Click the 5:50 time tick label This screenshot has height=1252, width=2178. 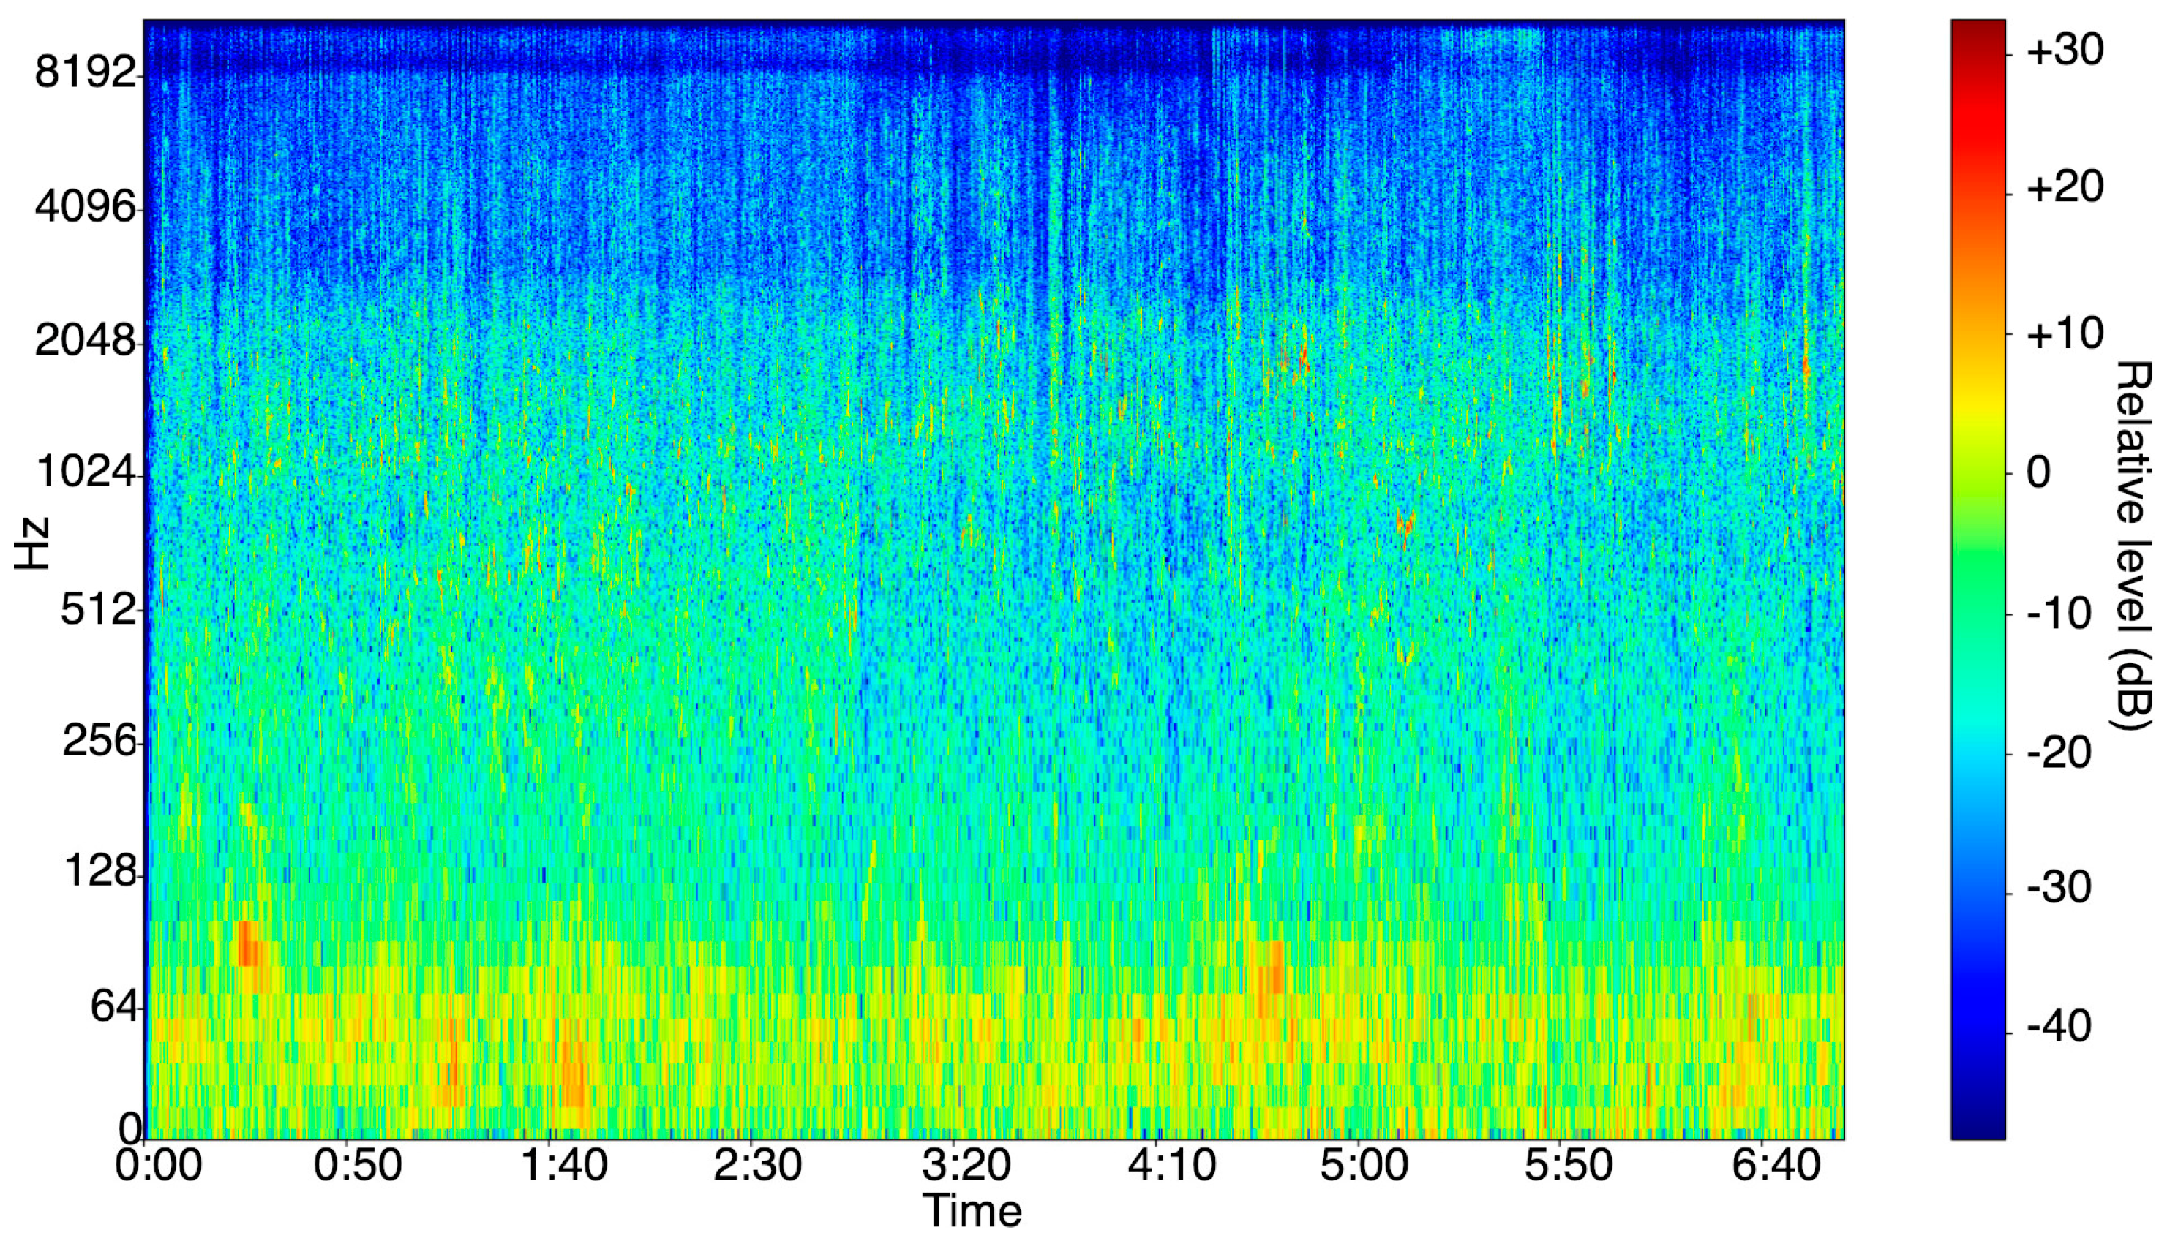tap(1569, 1167)
